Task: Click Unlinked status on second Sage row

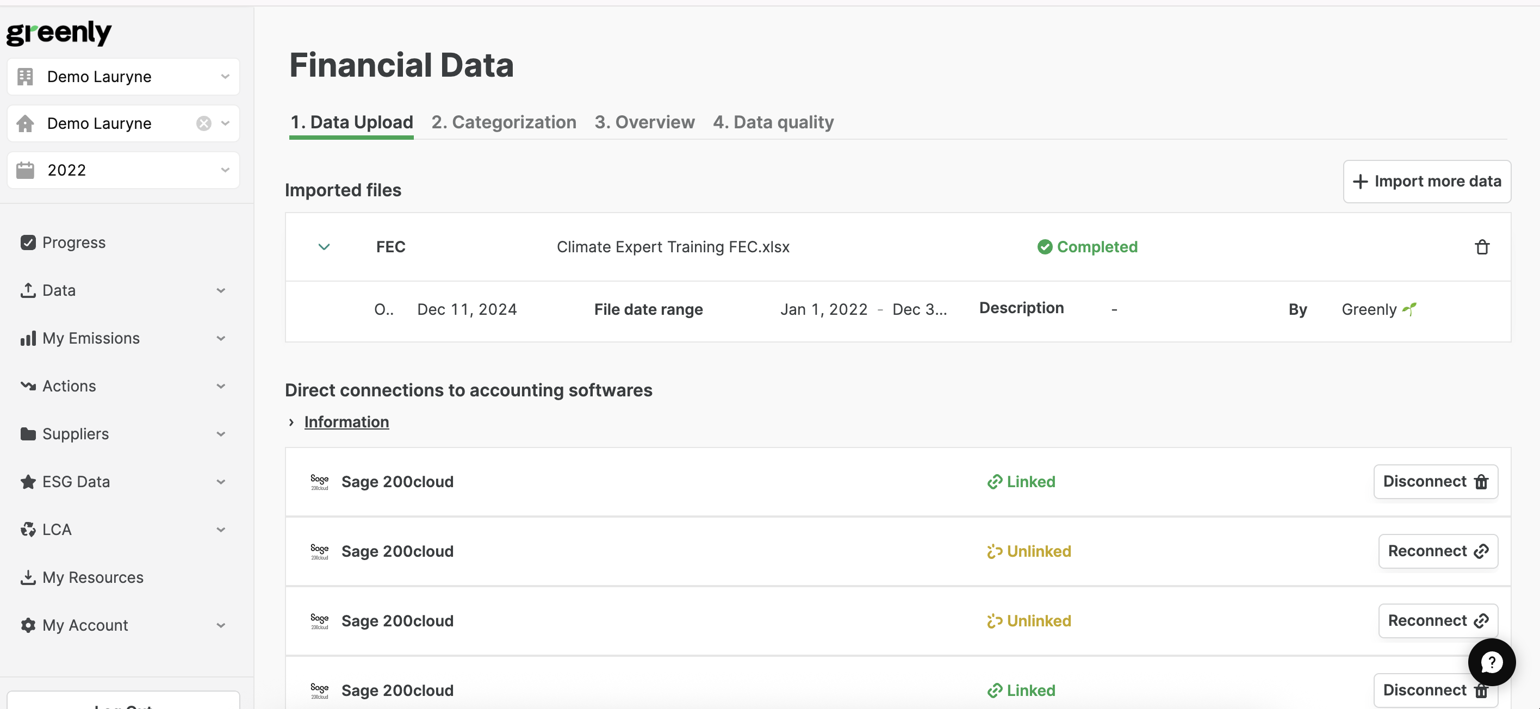Action: 1029,551
